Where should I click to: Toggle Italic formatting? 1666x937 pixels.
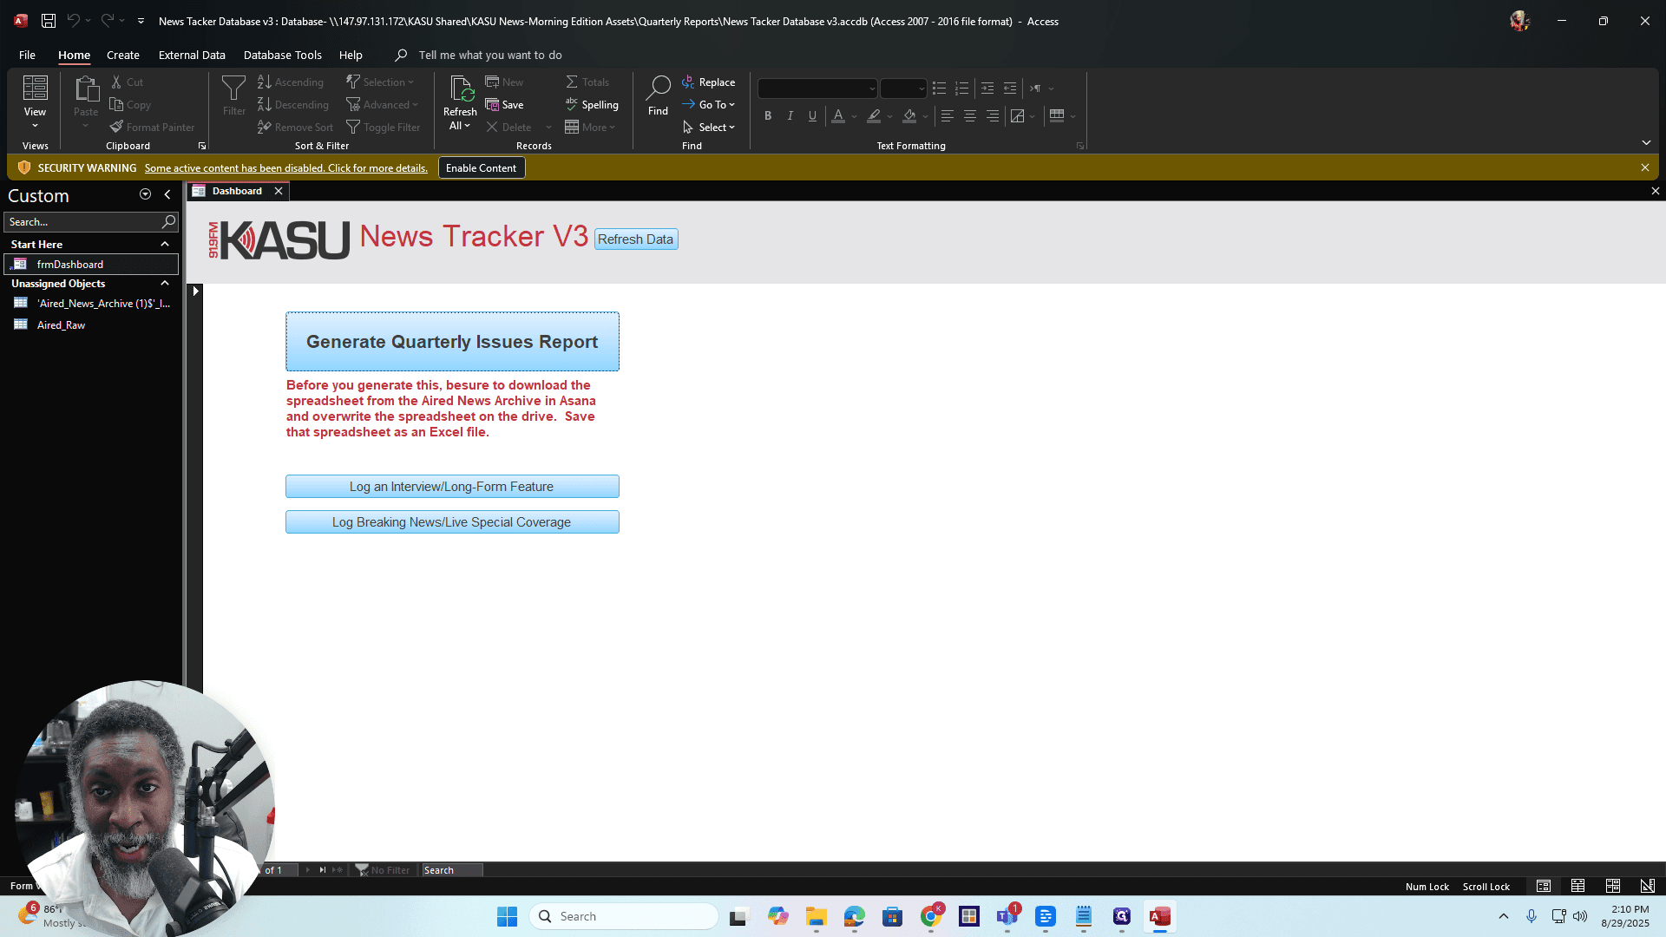coord(790,116)
